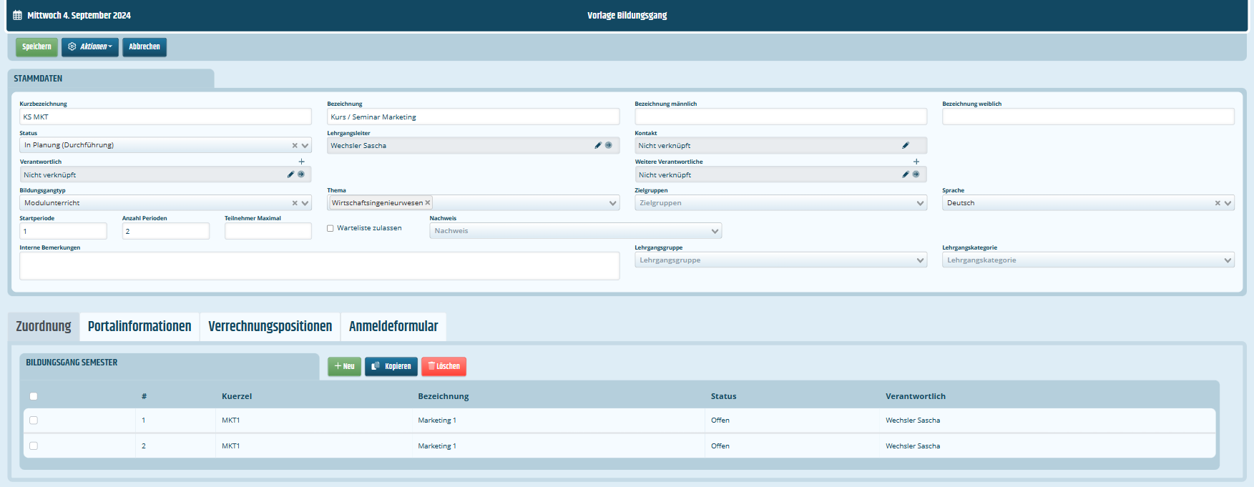Add a new semester with Neu button
This screenshot has height=487, width=1254.
tap(344, 366)
